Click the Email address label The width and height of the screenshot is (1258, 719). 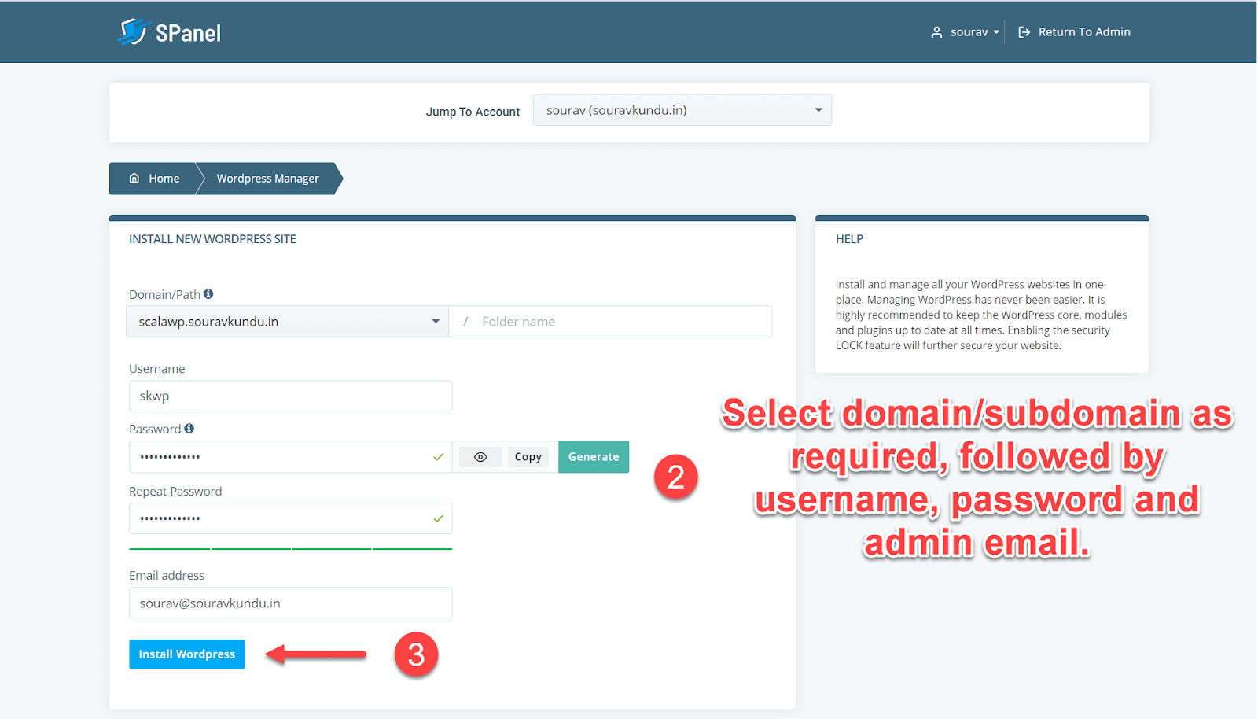click(167, 576)
